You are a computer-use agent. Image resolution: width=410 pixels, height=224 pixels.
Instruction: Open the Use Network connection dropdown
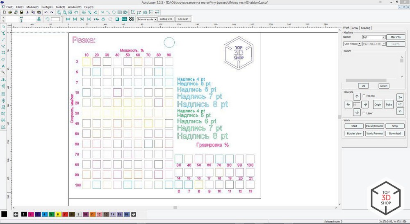[x=352, y=44]
